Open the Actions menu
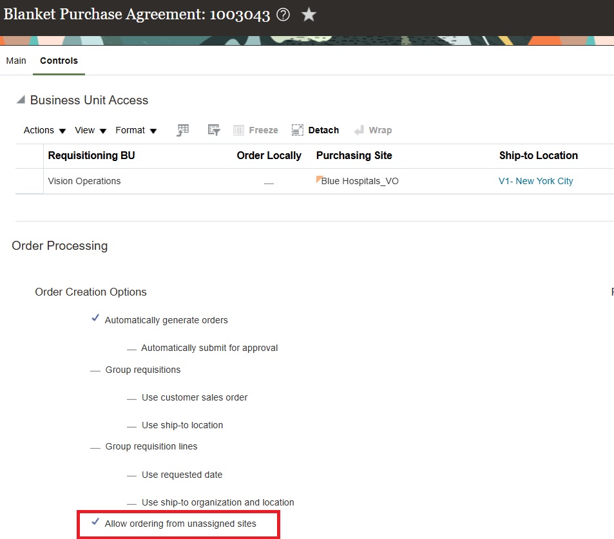Viewport: 614px width, 539px height. pos(39,129)
